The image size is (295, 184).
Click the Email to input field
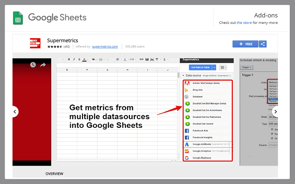click(273, 145)
